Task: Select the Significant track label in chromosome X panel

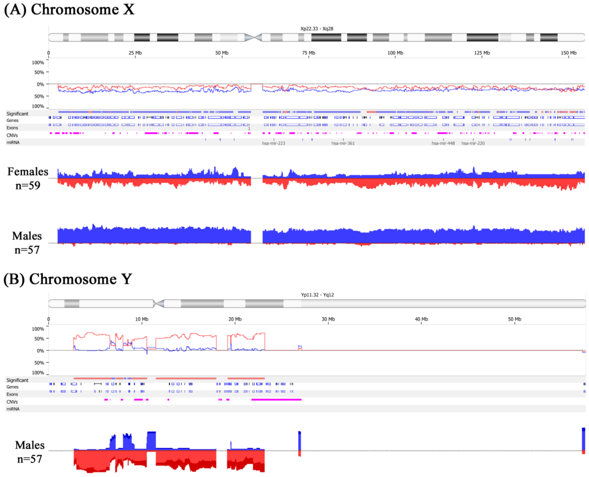Action: (x=17, y=114)
